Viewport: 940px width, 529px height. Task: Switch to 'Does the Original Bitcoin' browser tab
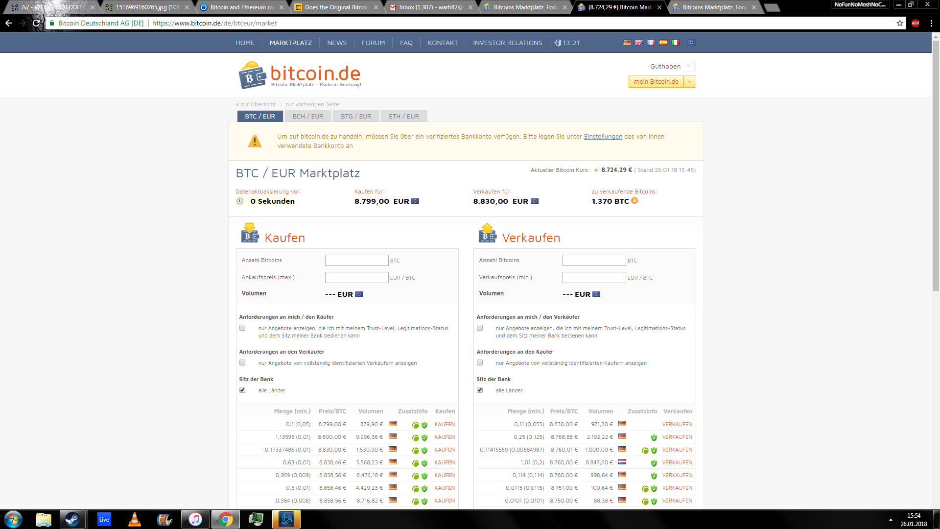pyautogui.click(x=337, y=7)
